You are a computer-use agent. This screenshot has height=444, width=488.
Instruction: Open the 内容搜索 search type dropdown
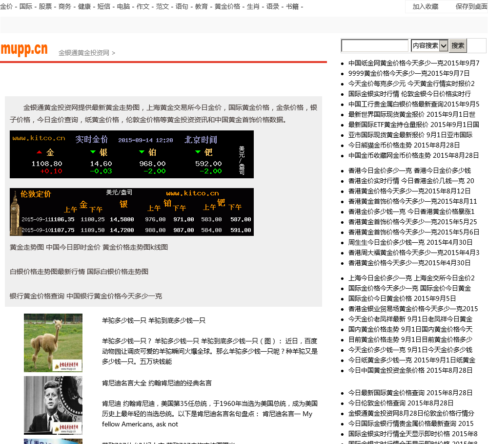pos(429,45)
